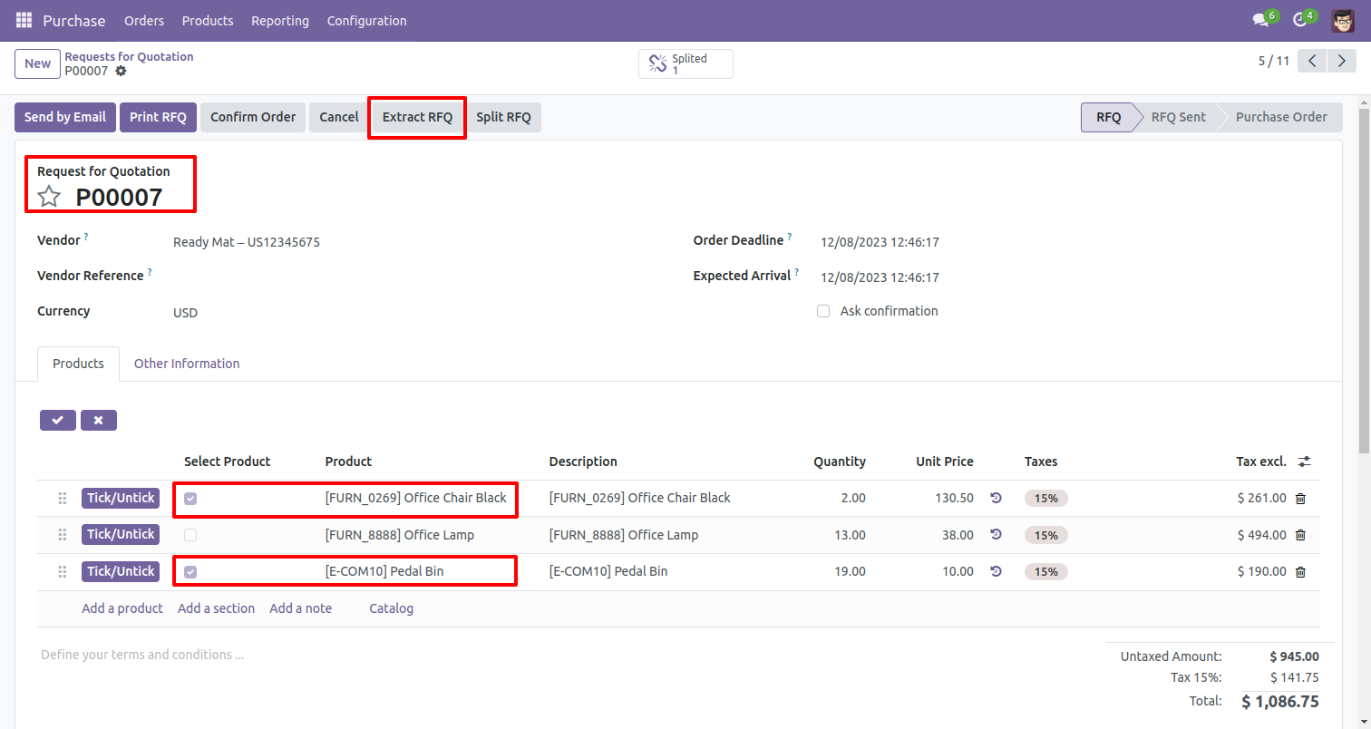Show help tooltip for Vendor Reference
Screen dimensions: 1371x729
[150, 271]
